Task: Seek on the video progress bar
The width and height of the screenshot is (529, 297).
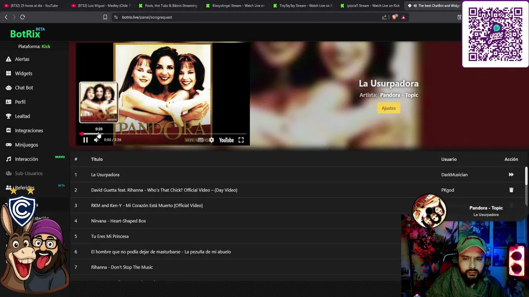Action: [x=163, y=134]
